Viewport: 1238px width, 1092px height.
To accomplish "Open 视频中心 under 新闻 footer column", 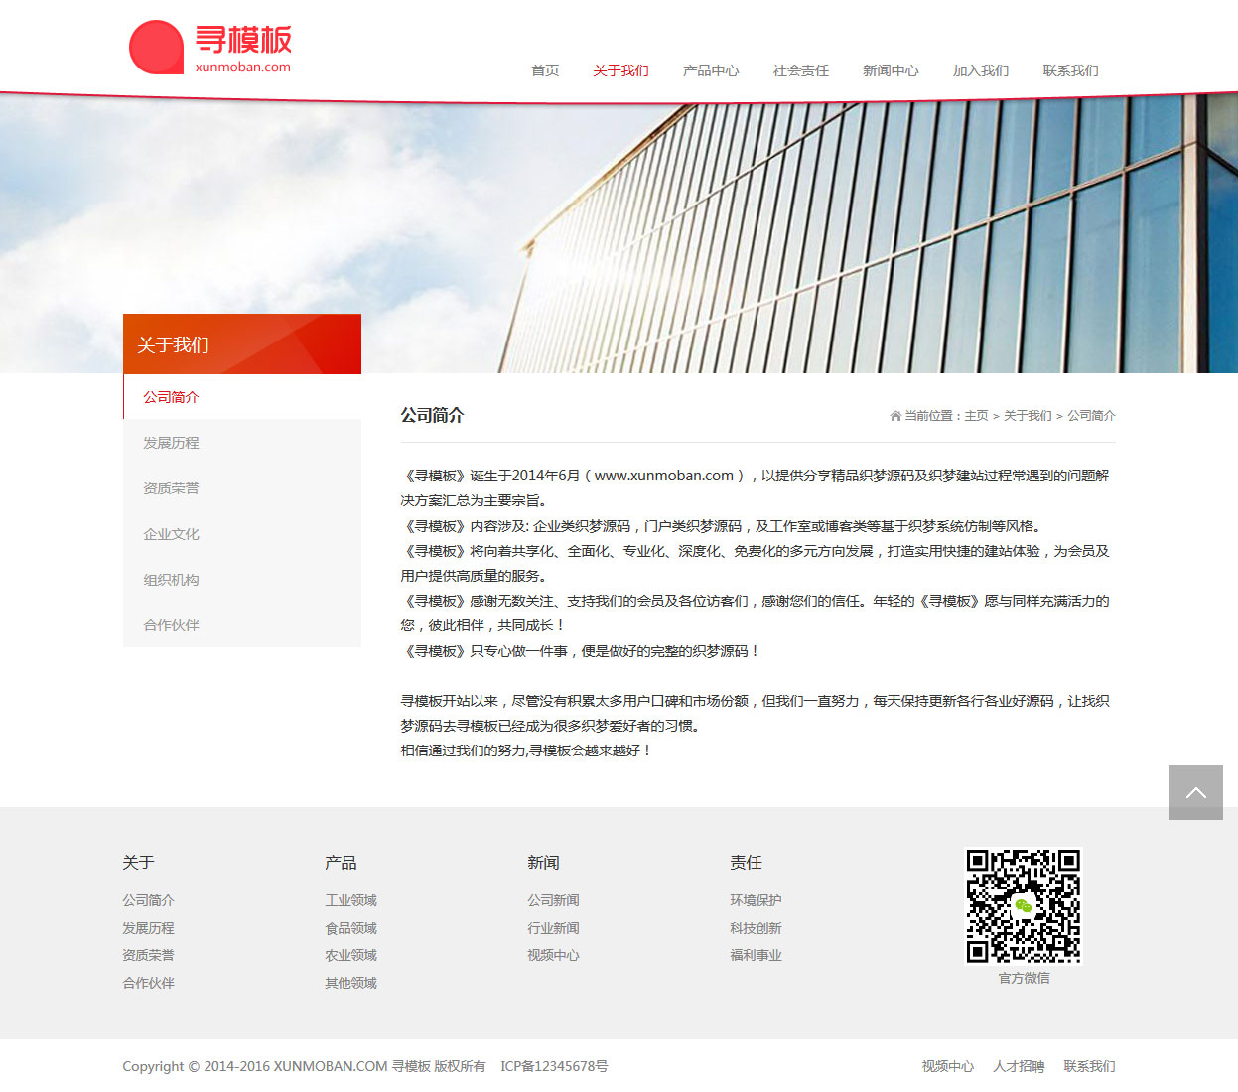I will [553, 955].
